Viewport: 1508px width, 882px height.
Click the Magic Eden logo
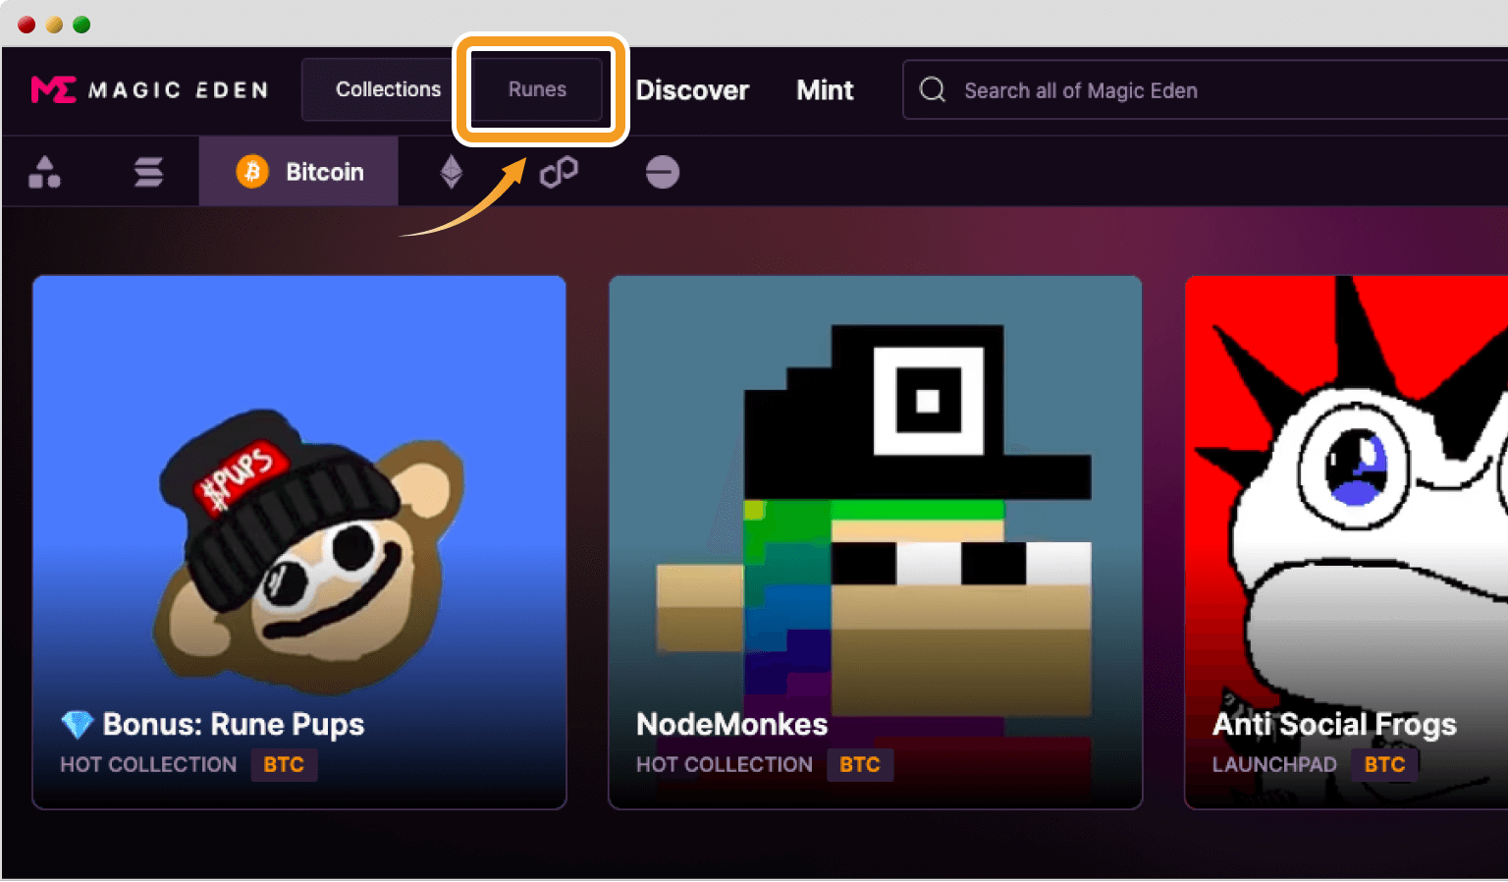(149, 90)
